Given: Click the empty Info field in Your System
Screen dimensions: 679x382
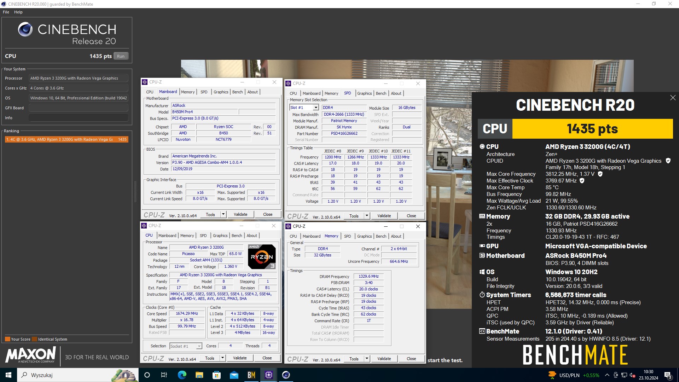Looking at the screenshot, I should click(78, 118).
